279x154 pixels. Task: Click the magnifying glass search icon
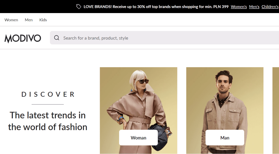57,38
